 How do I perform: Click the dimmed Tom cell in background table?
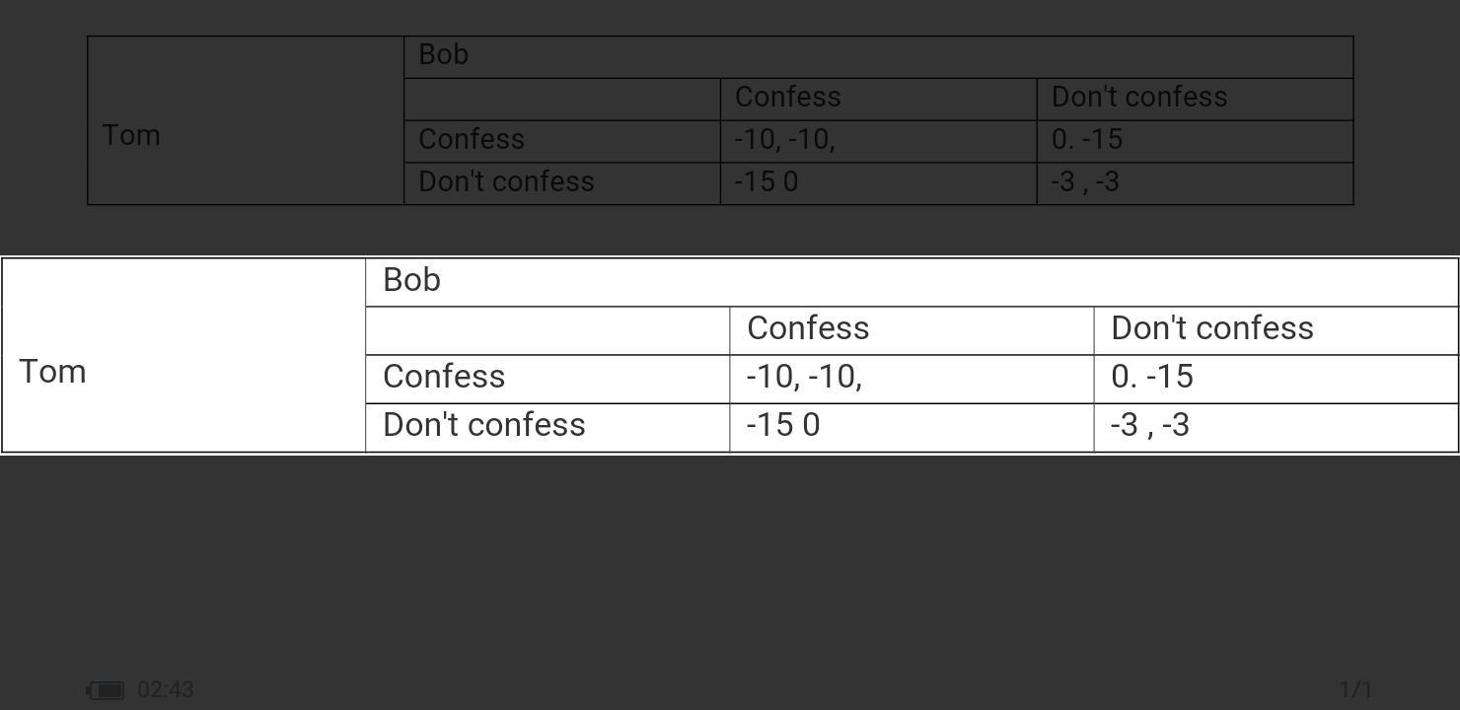coord(246,120)
